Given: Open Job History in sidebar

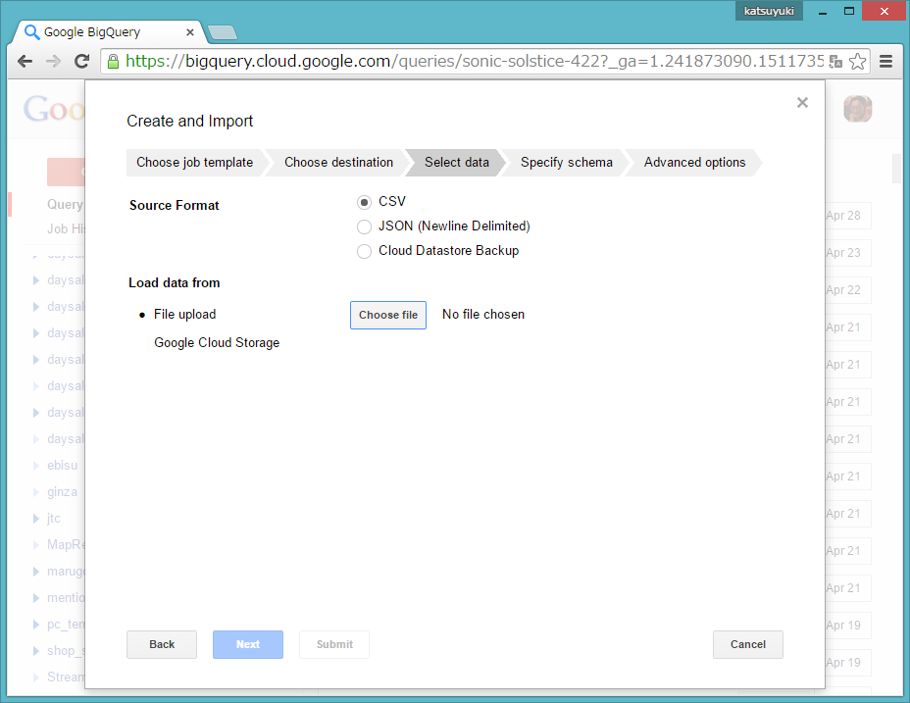Looking at the screenshot, I should coord(65,228).
